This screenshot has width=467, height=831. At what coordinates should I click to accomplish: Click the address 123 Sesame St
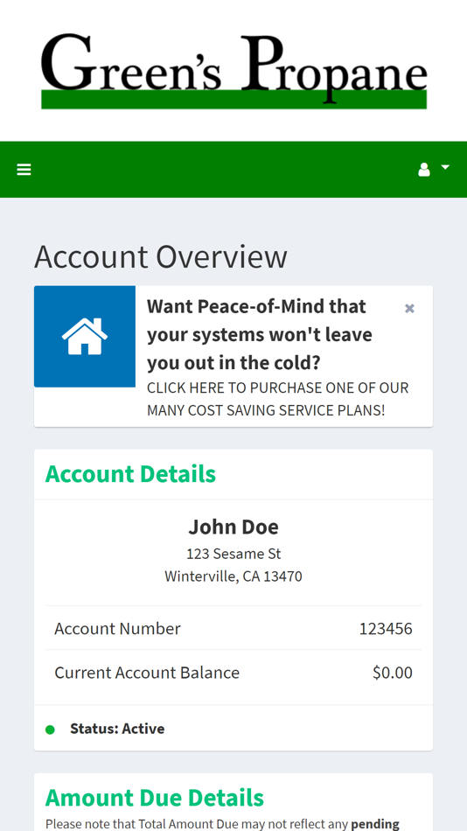pos(233,554)
